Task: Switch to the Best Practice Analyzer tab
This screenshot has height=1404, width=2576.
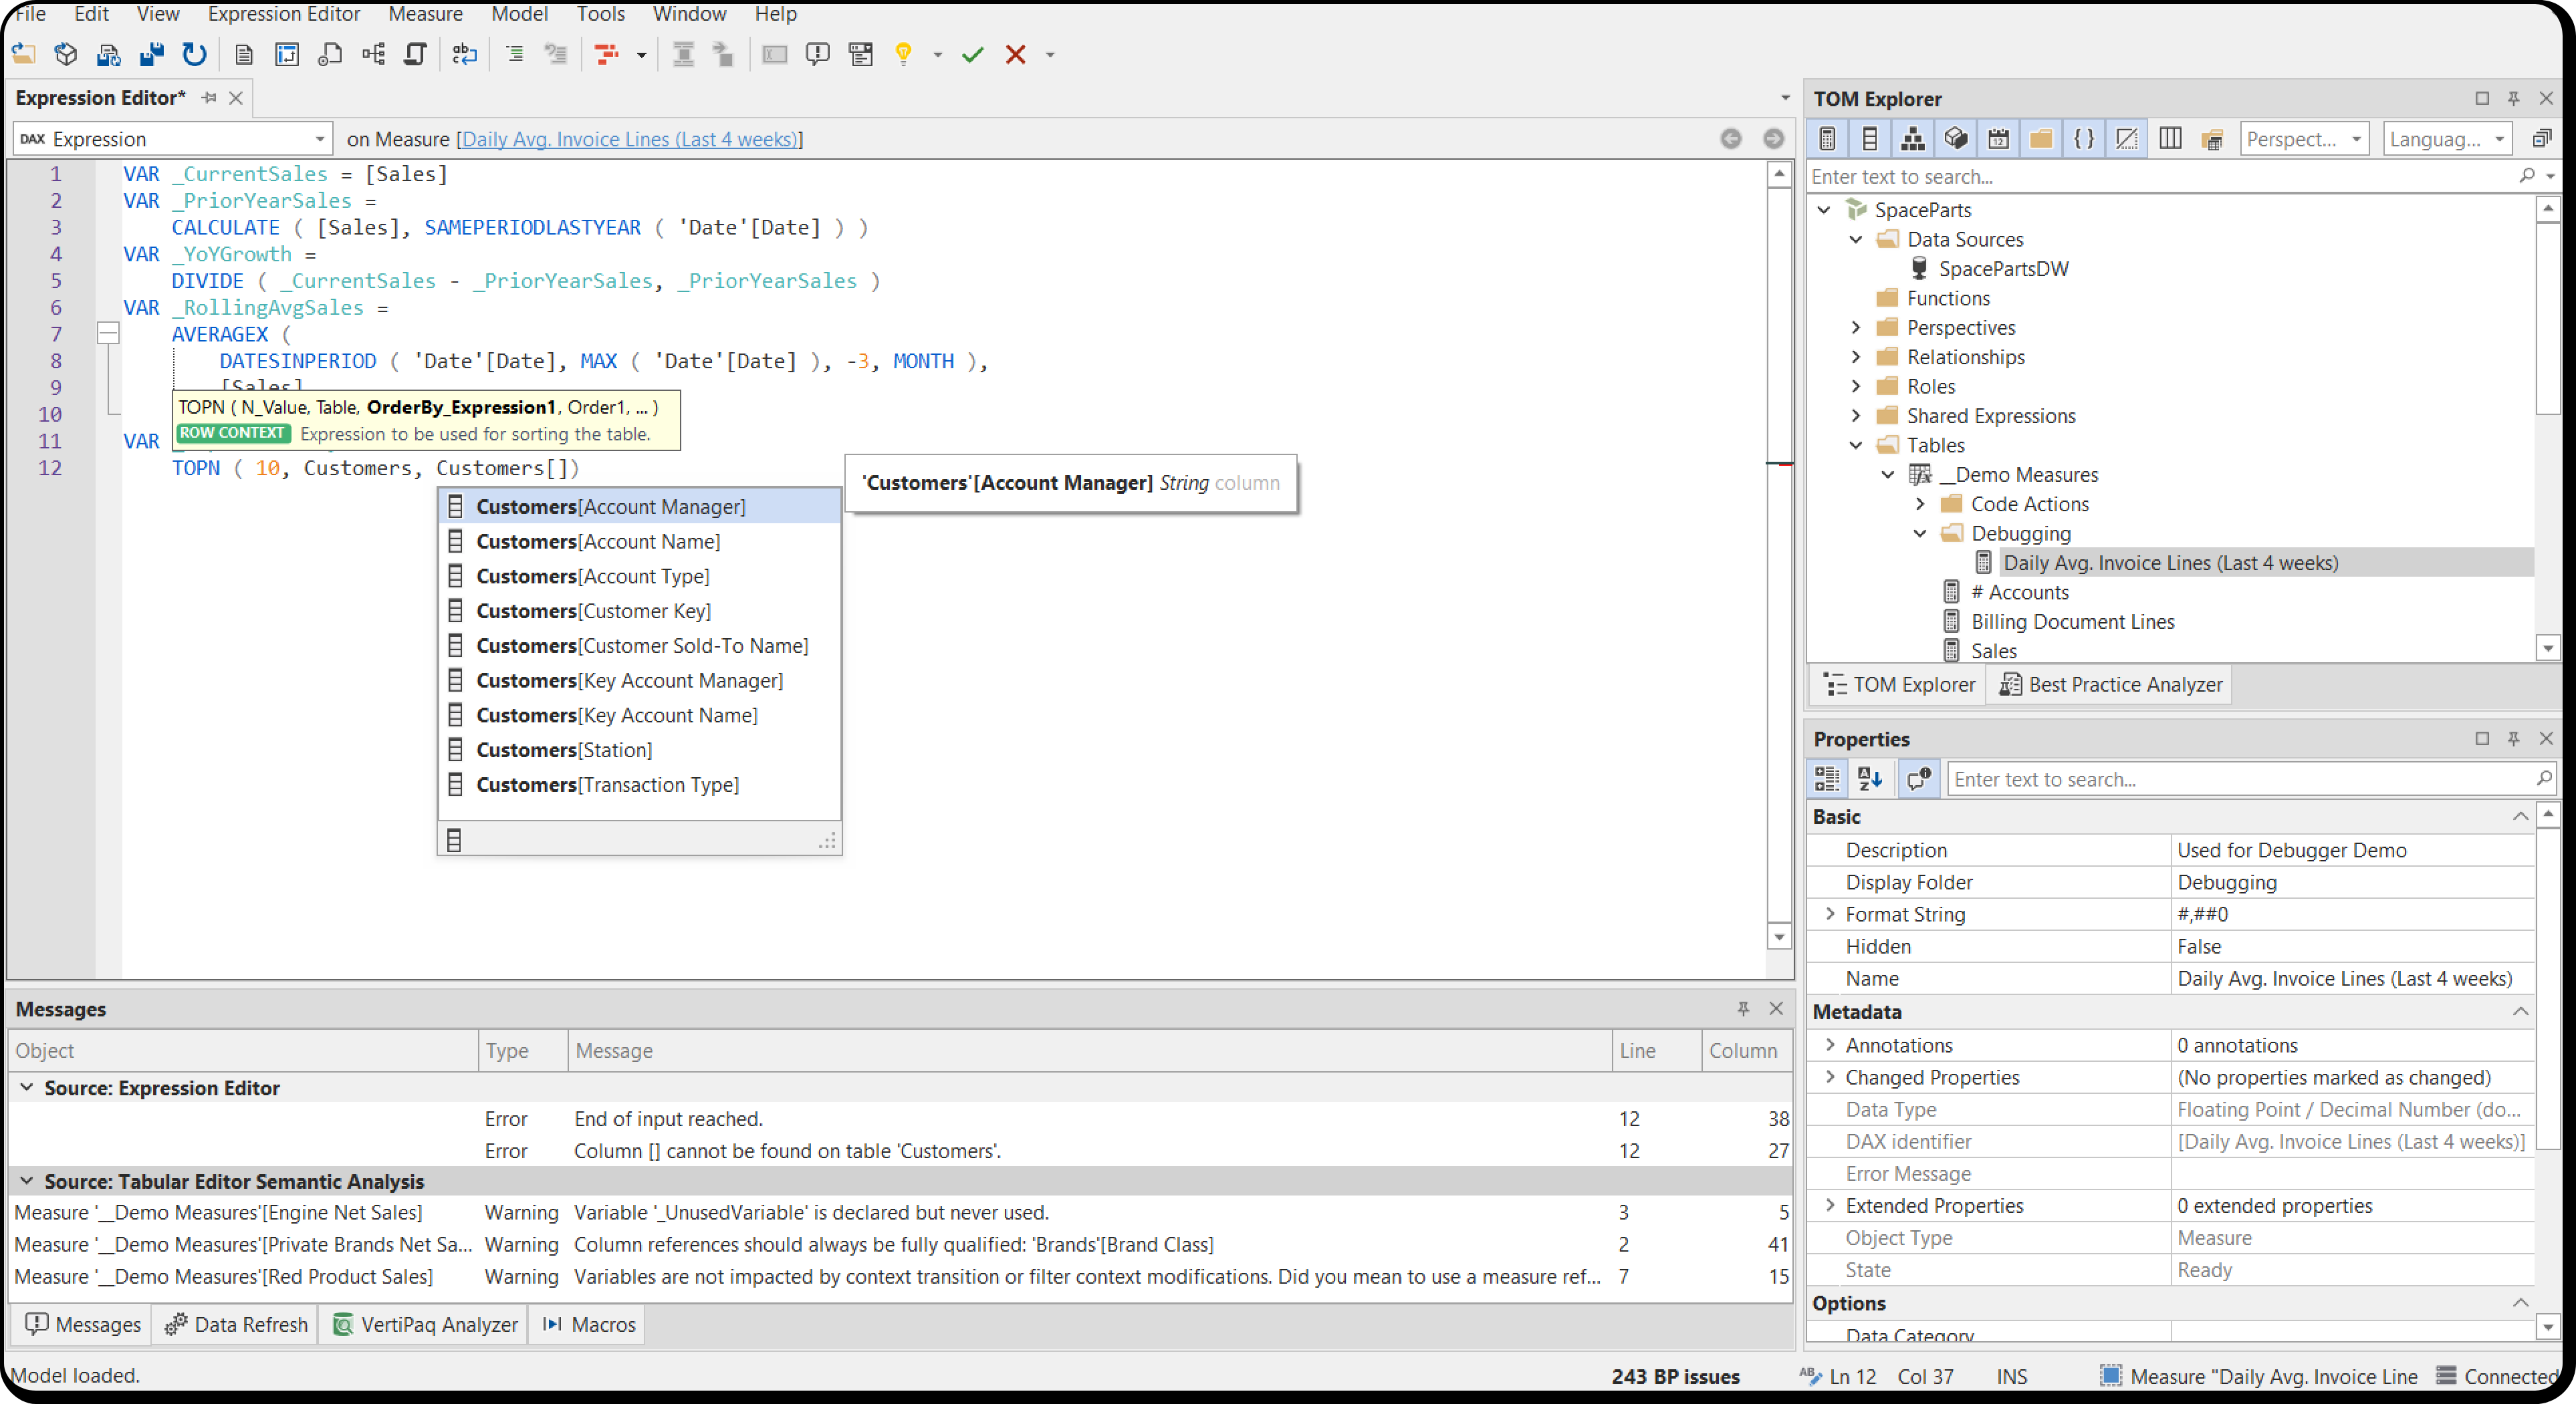Action: (x=2110, y=684)
